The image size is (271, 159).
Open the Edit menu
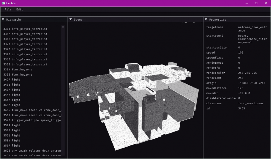[20, 9]
